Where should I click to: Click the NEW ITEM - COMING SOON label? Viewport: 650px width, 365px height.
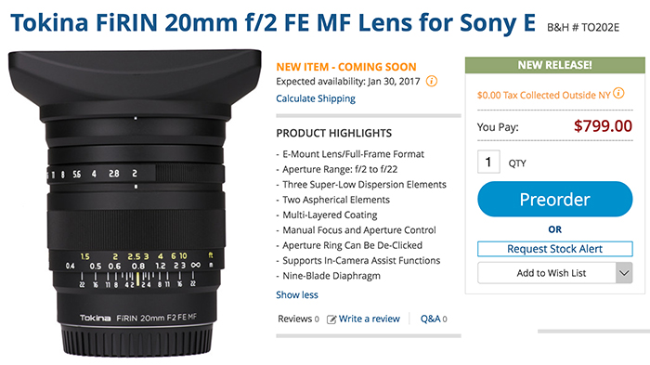click(x=346, y=67)
